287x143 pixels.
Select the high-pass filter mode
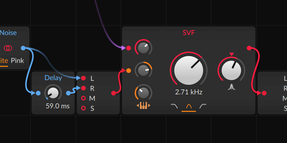point(203,106)
